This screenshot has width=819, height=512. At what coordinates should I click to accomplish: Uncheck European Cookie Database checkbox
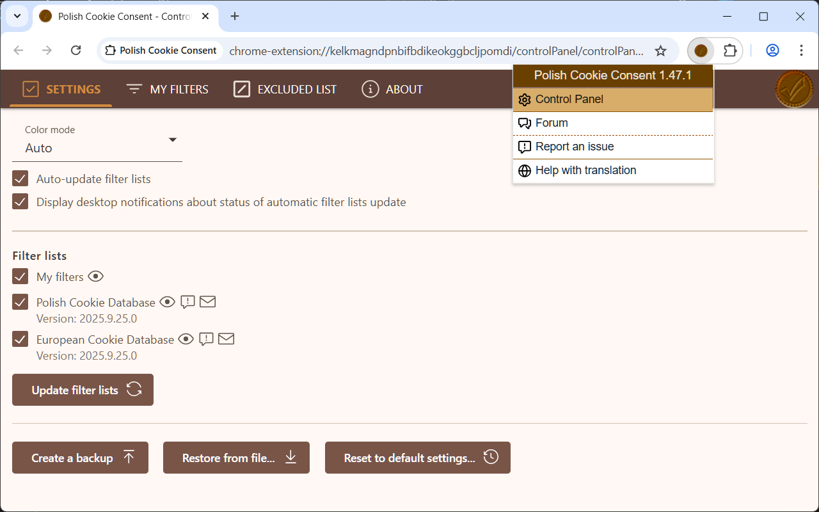(20, 339)
